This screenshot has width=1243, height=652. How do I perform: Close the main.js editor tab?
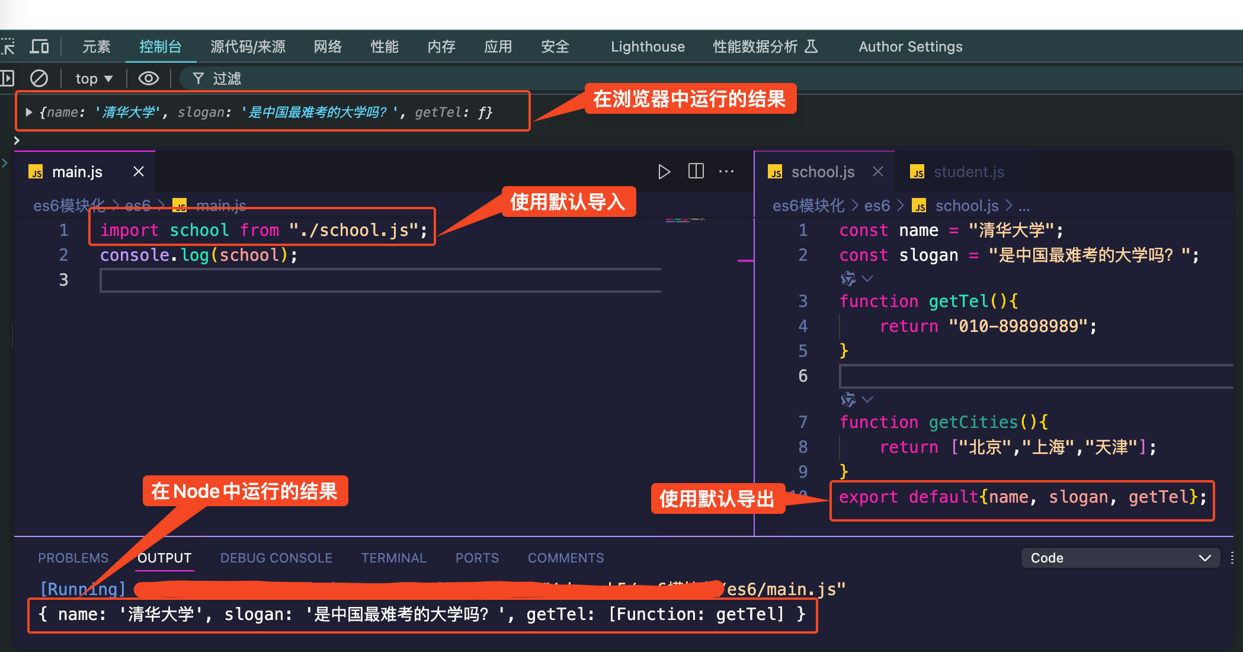tap(139, 172)
